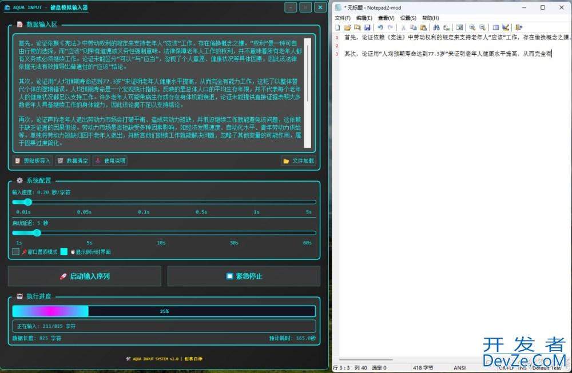572x373 pixels.
Task: Open the ANSI encoding selector in status bar
Action: coord(460,368)
